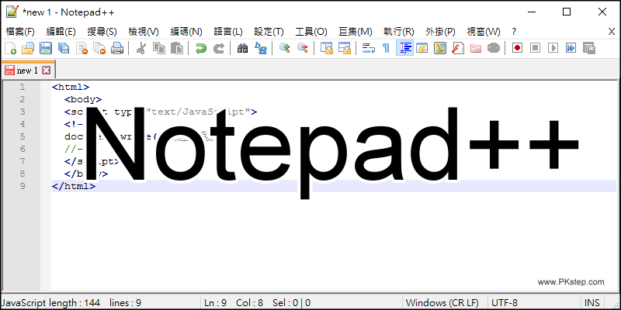
Task: Undo last action with green arrow
Action: pyautogui.click(x=201, y=48)
